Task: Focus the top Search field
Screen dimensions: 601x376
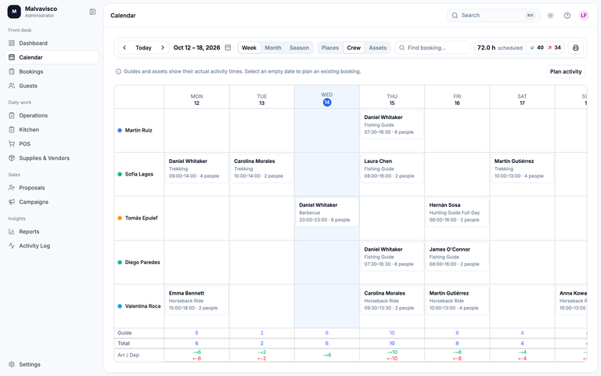Action: [x=493, y=16]
